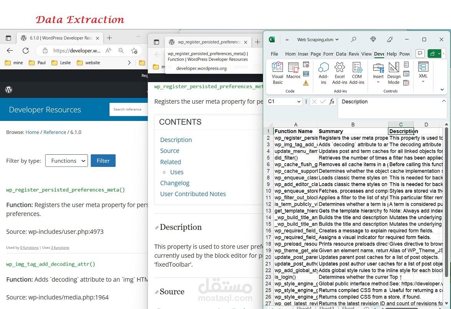Viewport: 451px width, 309px height.
Task: Open the Excel search magnifier
Action: point(353,39)
